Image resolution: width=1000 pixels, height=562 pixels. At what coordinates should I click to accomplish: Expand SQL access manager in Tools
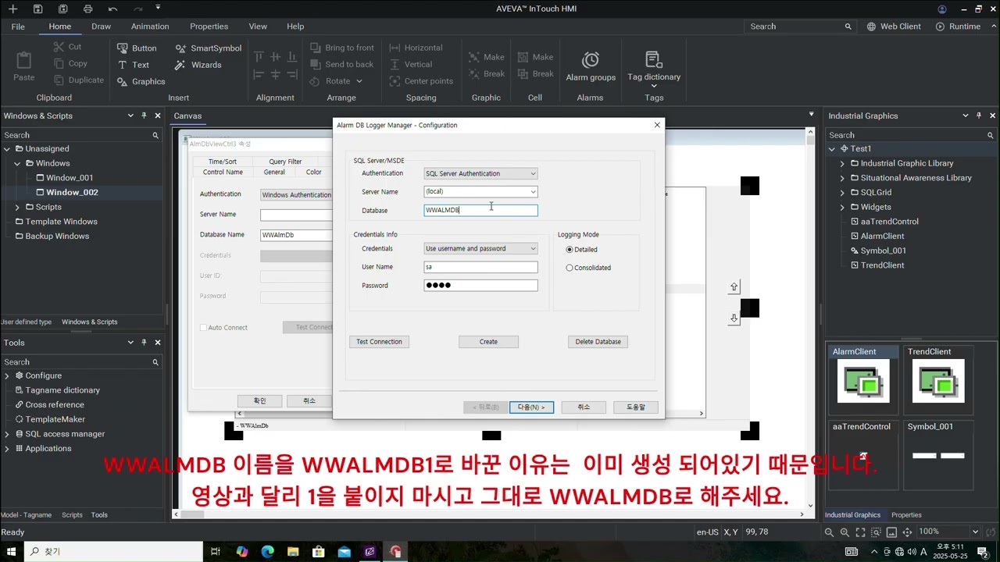7,434
